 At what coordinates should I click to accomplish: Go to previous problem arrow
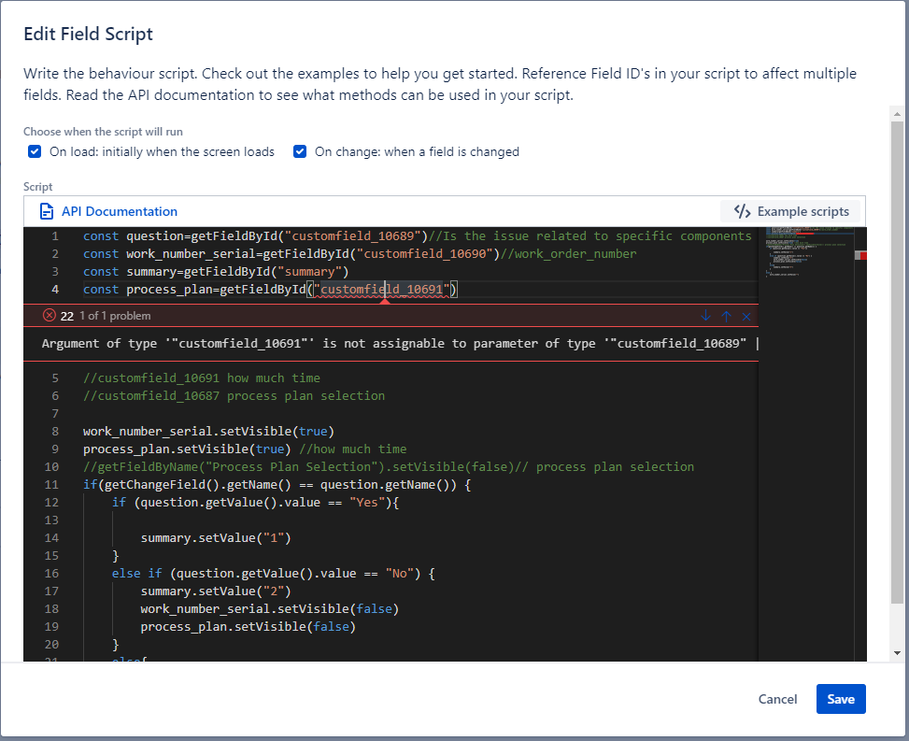click(x=727, y=316)
